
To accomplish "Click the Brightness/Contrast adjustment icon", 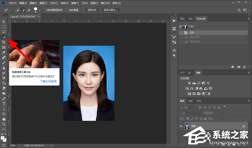I will [x=189, y=83].
